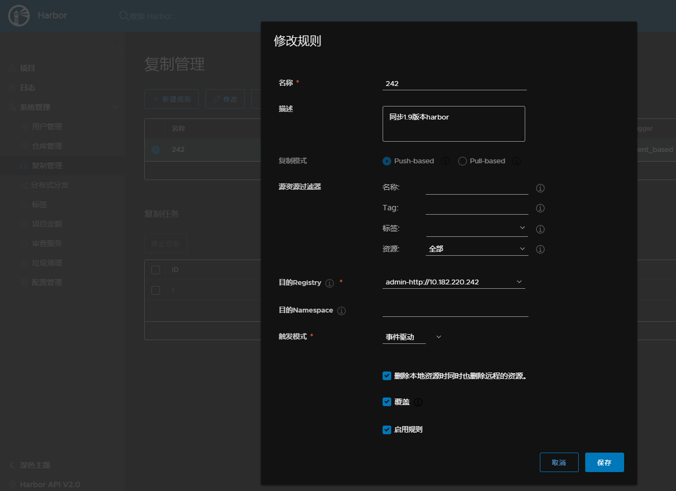This screenshot has width=676, height=491.
Task: Open the 资源 全部 dropdown
Action: point(477,249)
